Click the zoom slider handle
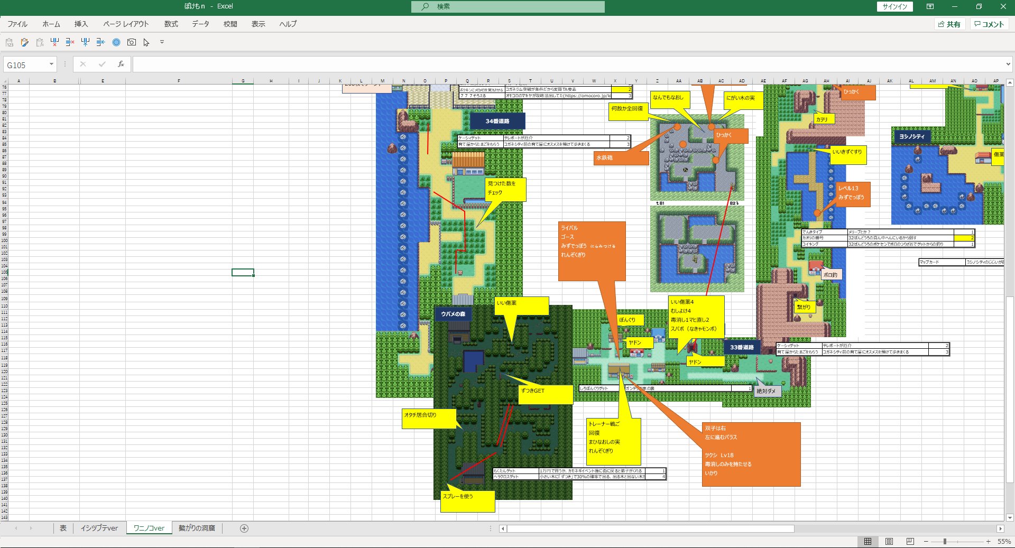This screenshot has height=548, width=1015. click(945, 542)
